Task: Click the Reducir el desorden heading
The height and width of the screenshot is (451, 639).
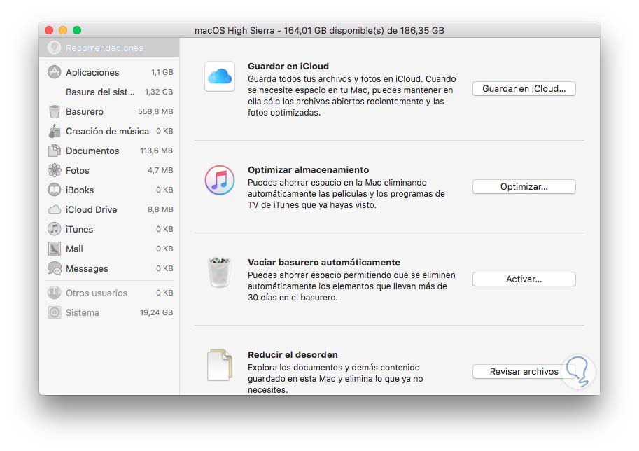Action: (x=293, y=355)
